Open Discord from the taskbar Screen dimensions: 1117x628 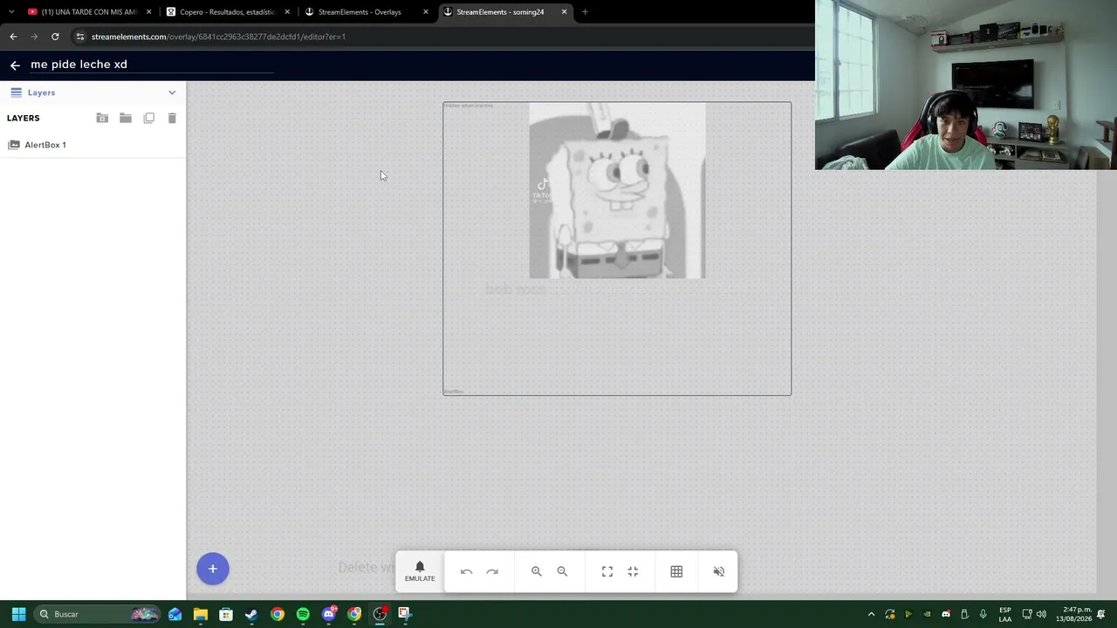(x=329, y=614)
